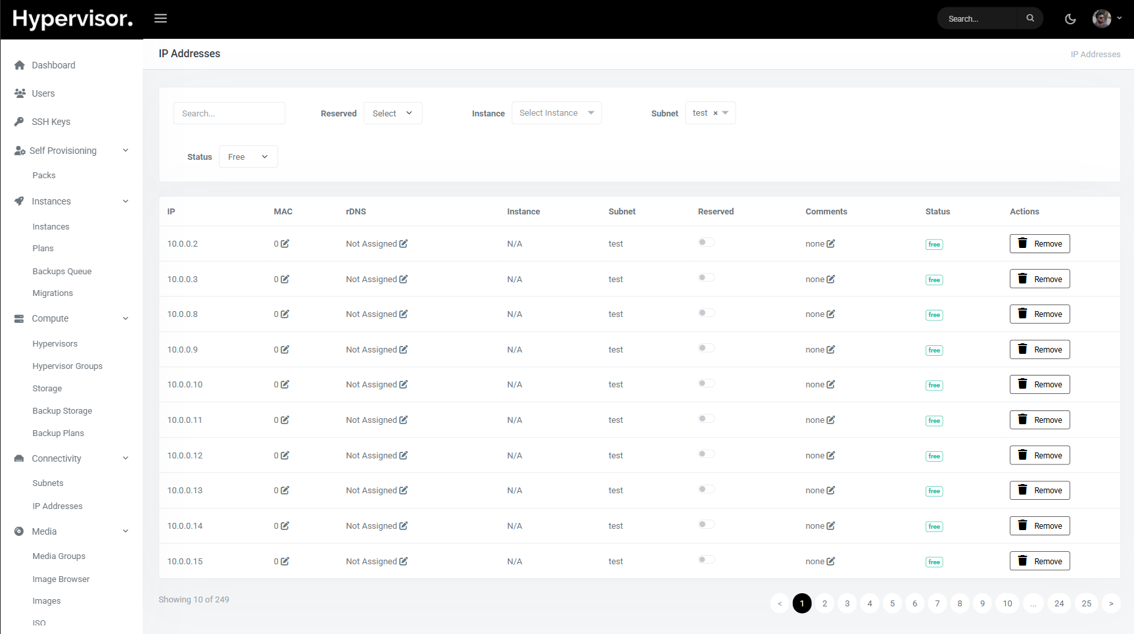Open the Reserved Select dropdown
This screenshot has height=634, width=1134.
tap(392, 113)
